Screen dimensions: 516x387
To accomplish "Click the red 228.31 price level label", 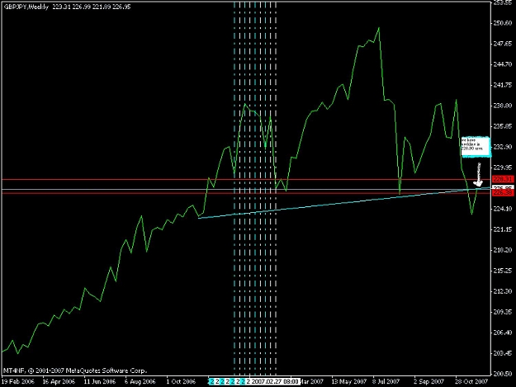I will [503, 179].
